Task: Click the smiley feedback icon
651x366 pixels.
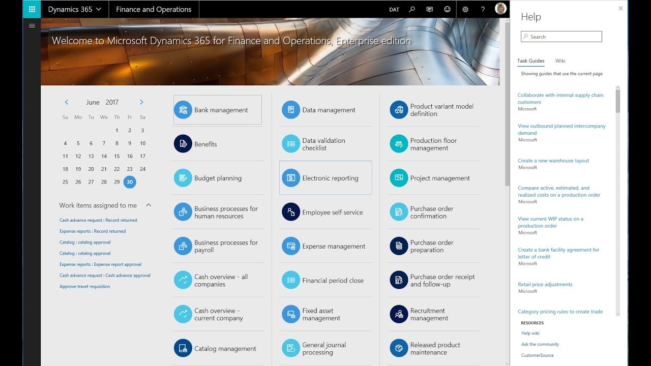Action: click(447, 9)
